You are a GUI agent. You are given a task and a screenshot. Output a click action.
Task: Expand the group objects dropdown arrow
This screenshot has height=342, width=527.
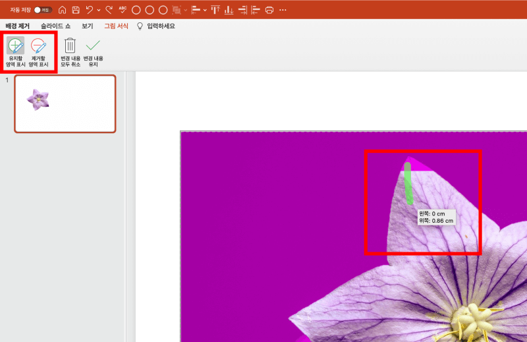[185, 11]
